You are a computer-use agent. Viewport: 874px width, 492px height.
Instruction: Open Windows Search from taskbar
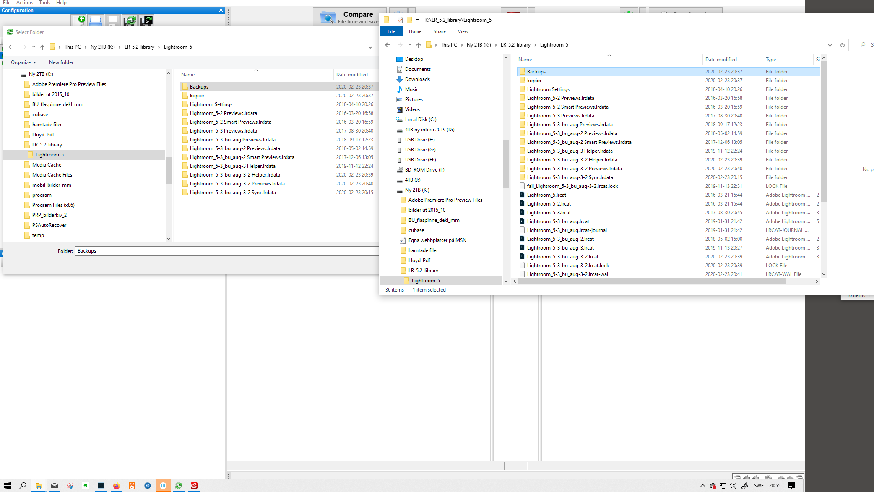[23, 486]
